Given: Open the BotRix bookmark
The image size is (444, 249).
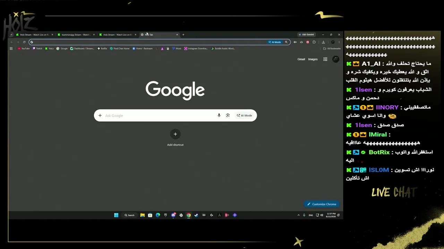Looking at the screenshot, I should pyautogui.click(x=102, y=48).
